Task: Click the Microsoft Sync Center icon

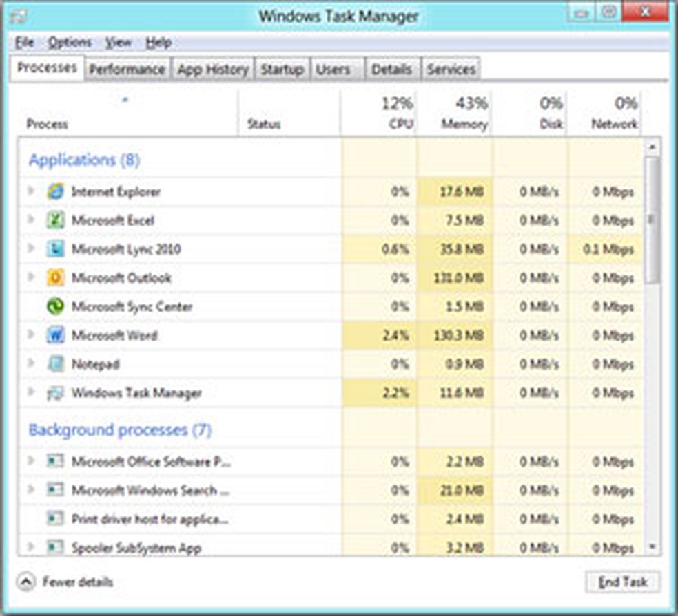Action: [x=55, y=307]
